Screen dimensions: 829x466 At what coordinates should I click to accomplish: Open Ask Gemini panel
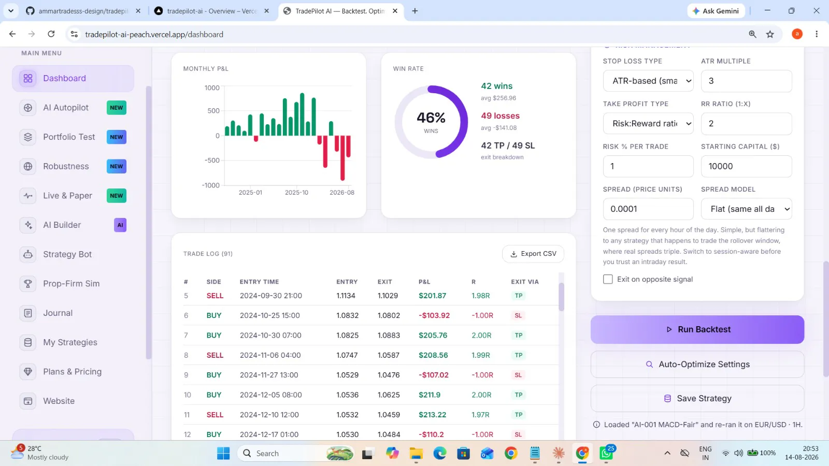coord(716,11)
